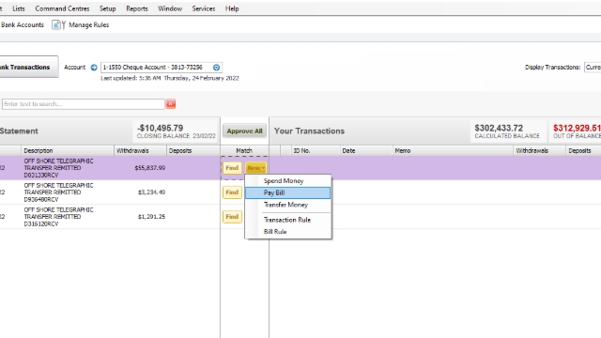Open the Services menu

click(x=204, y=8)
